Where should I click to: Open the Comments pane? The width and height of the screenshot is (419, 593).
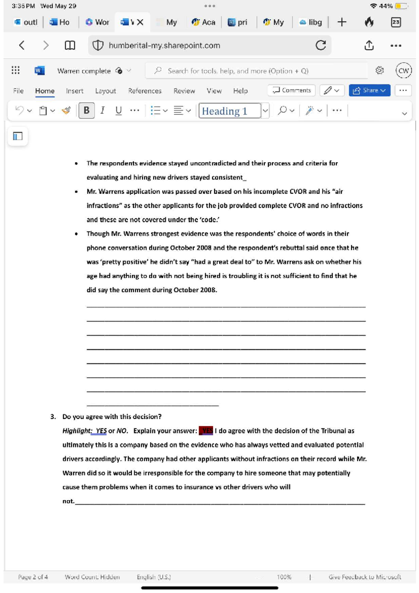pyautogui.click(x=292, y=90)
